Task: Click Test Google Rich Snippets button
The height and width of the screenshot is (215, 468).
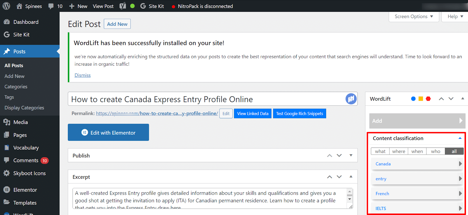Action: pyautogui.click(x=300, y=114)
